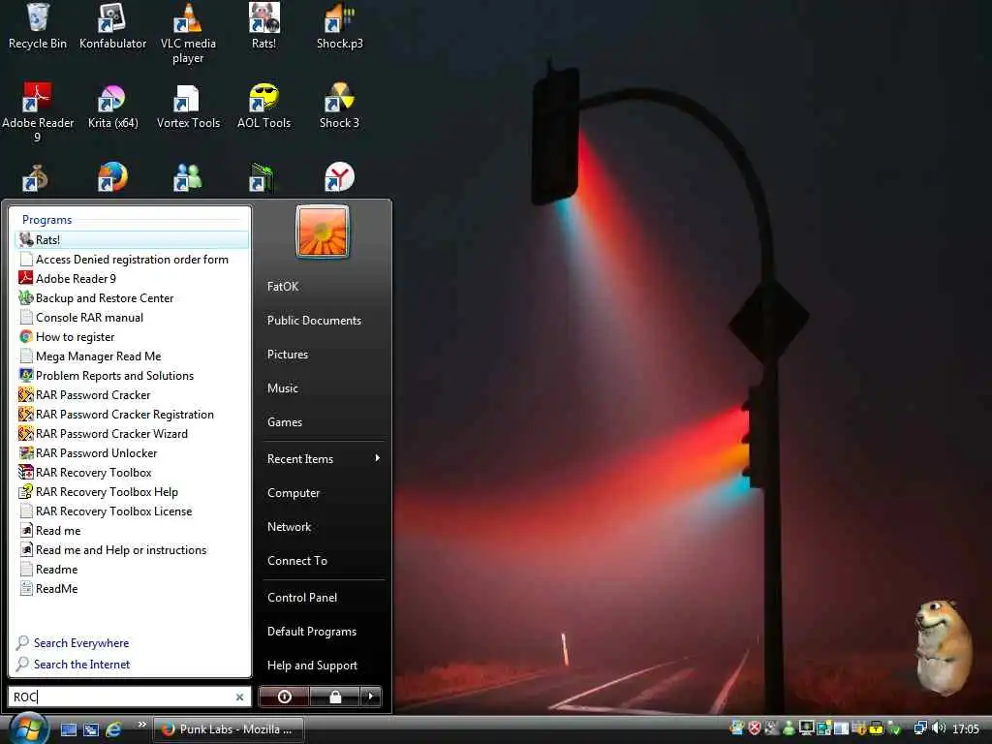This screenshot has width=992, height=744.
Task: Open the Readme result with blank page icon
Action: pos(132,570)
